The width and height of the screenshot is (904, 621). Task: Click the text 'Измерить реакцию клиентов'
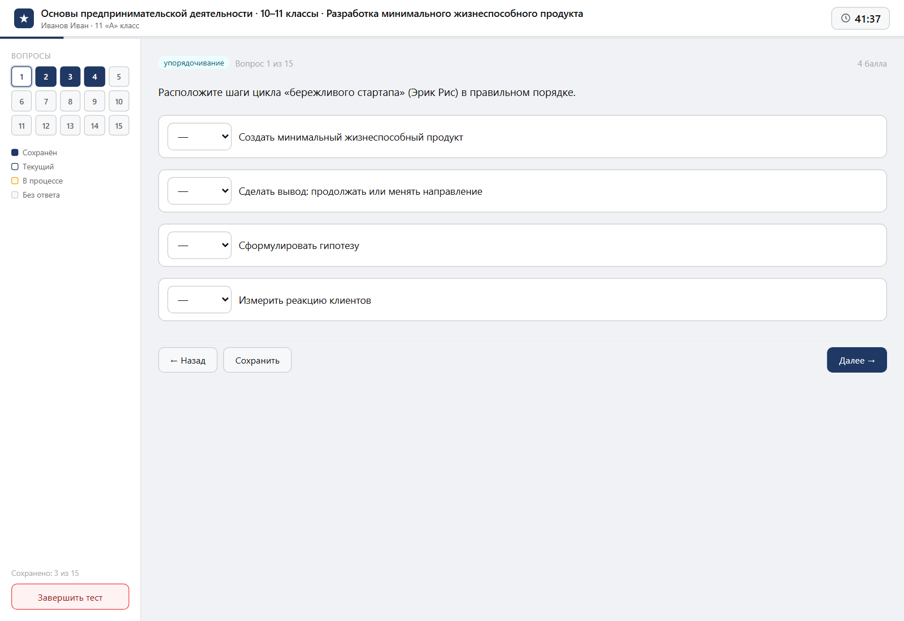305,300
